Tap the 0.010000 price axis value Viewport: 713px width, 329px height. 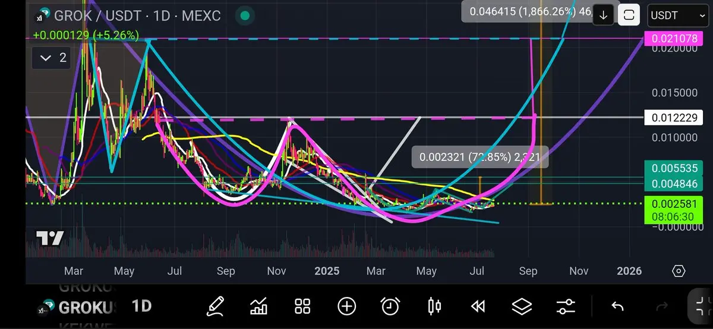click(x=674, y=138)
